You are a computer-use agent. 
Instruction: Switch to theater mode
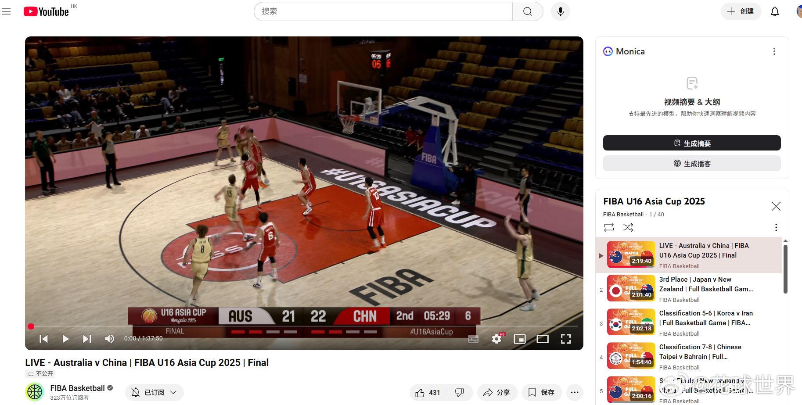[x=543, y=339]
